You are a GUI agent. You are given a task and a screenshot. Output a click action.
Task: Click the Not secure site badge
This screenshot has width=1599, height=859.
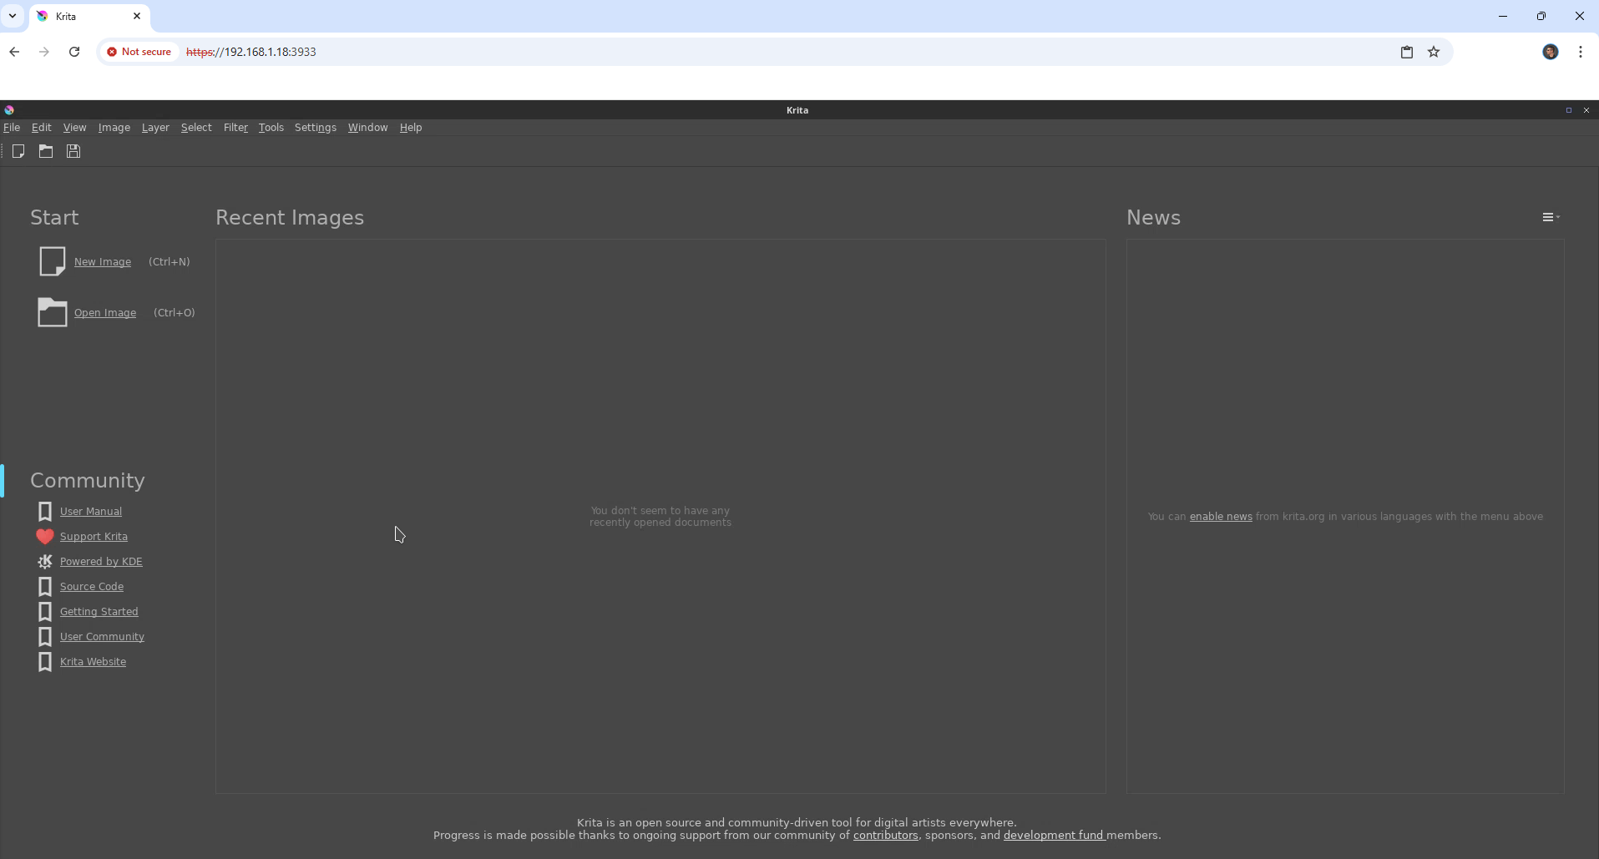coord(139,52)
